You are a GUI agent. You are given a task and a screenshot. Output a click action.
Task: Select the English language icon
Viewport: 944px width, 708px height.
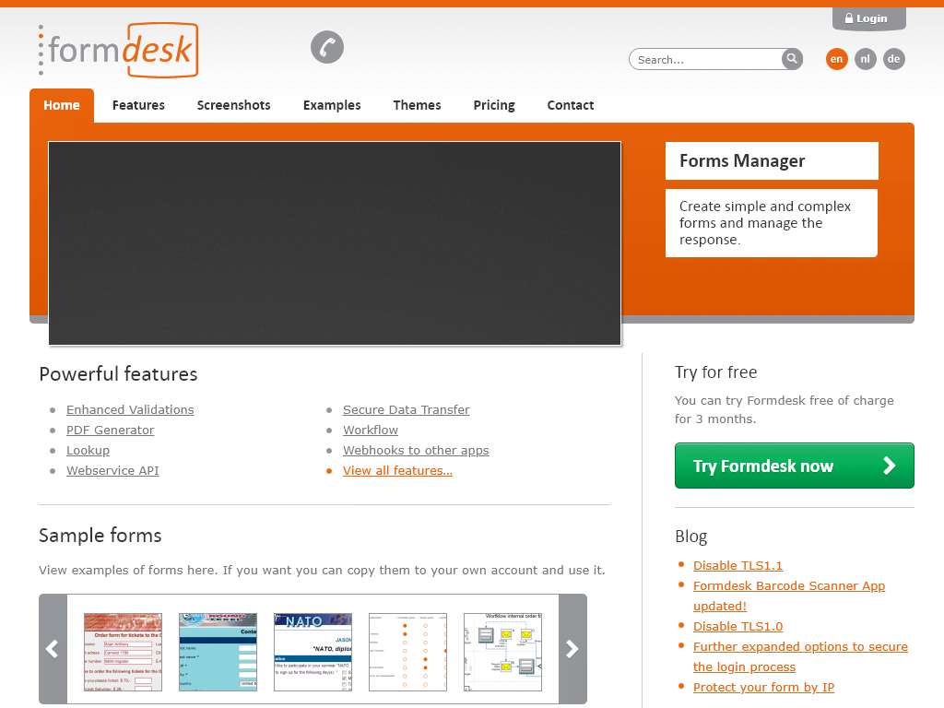coord(836,58)
